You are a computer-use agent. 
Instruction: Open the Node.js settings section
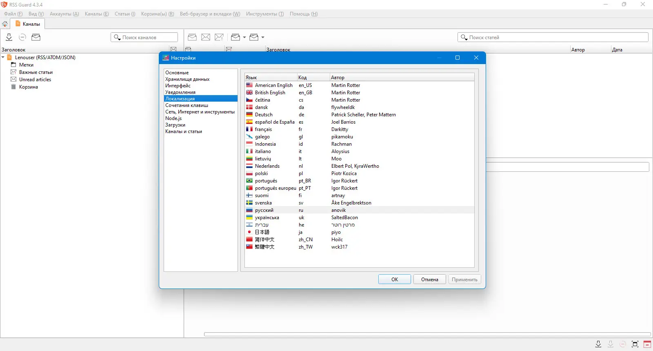[x=200, y=118]
